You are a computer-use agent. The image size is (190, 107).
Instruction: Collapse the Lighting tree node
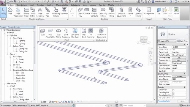(7, 35)
